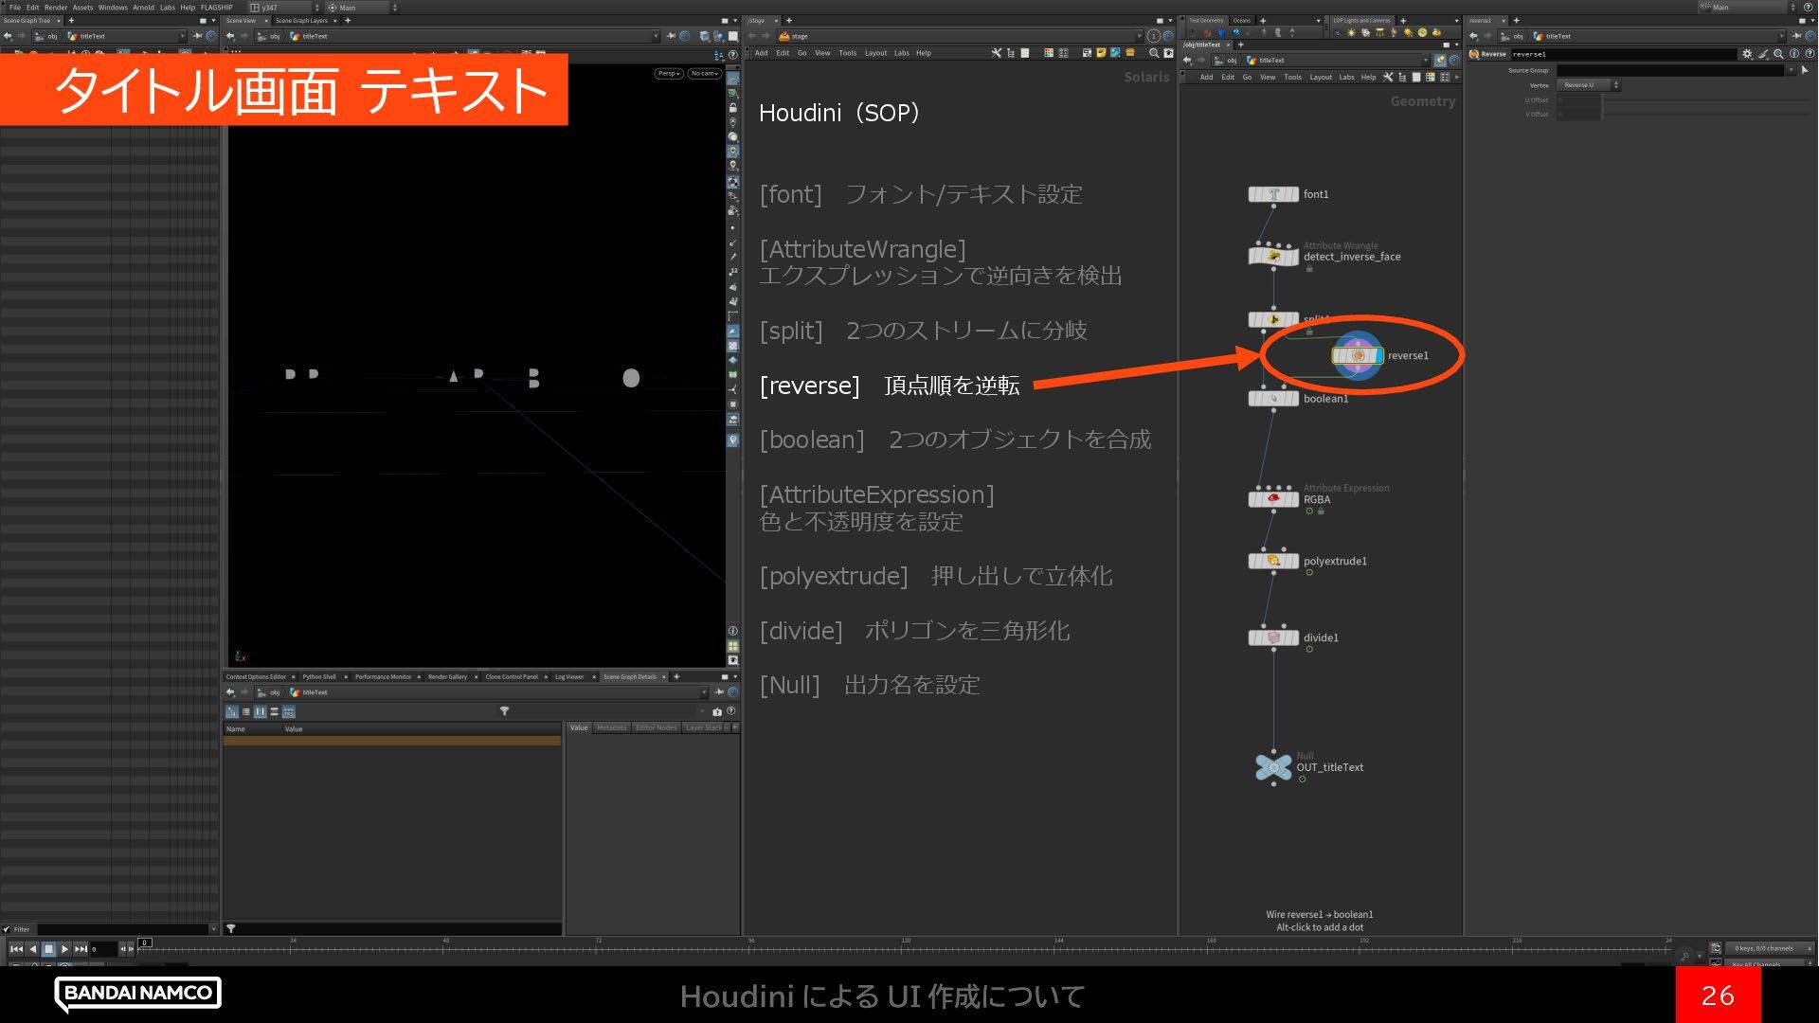Switch to the Python Shell tab

point(319,676)
